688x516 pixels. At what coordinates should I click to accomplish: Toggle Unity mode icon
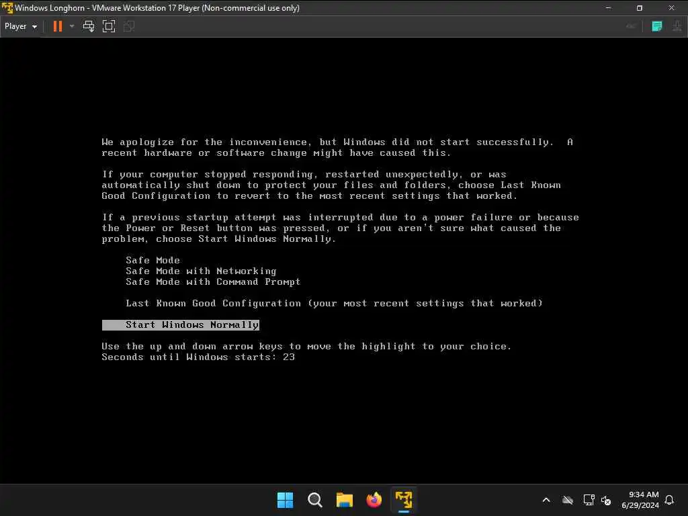[129, 26]
